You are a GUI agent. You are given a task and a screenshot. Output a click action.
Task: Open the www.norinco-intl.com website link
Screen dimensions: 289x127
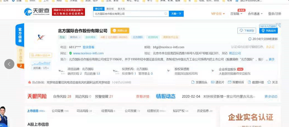click(x=88, y=53)
